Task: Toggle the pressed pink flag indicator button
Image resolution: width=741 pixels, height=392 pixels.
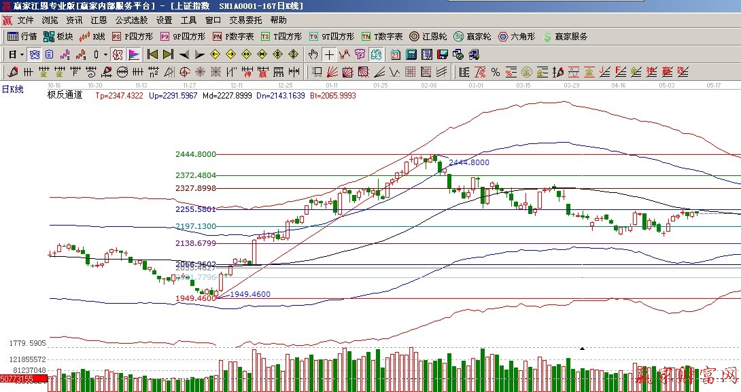Action: (x=134, y=54)
